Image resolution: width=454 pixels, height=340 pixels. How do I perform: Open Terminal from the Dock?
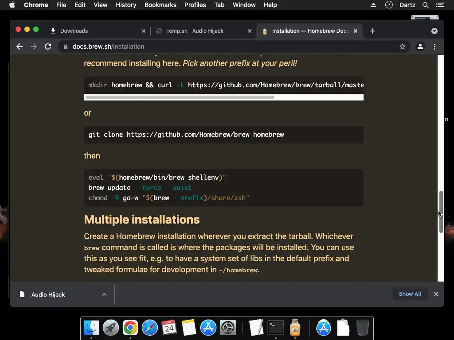(x=275, y=328)
